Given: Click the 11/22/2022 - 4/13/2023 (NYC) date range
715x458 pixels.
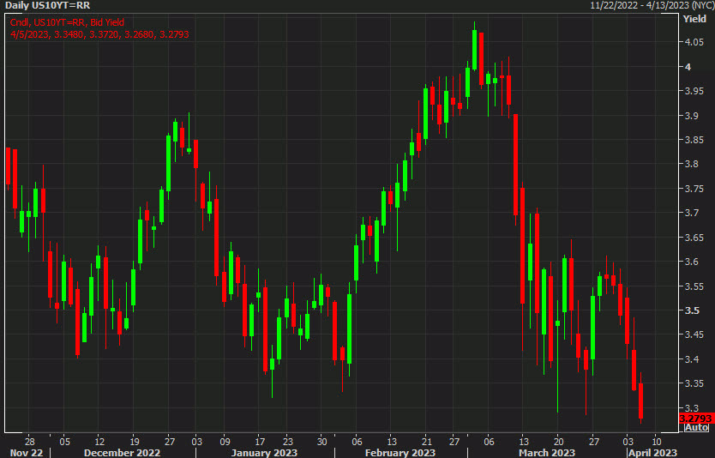Looking at the screenshot, I should click(652, 5).
